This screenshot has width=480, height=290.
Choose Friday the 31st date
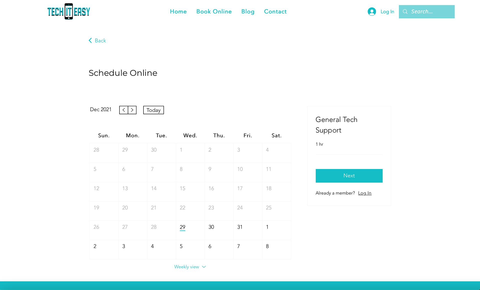click(240, 227)
